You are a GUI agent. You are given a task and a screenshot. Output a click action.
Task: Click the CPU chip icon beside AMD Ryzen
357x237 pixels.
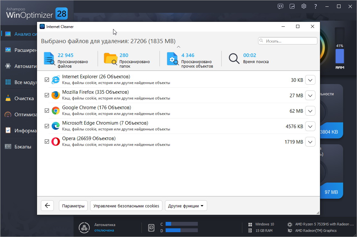290,224
